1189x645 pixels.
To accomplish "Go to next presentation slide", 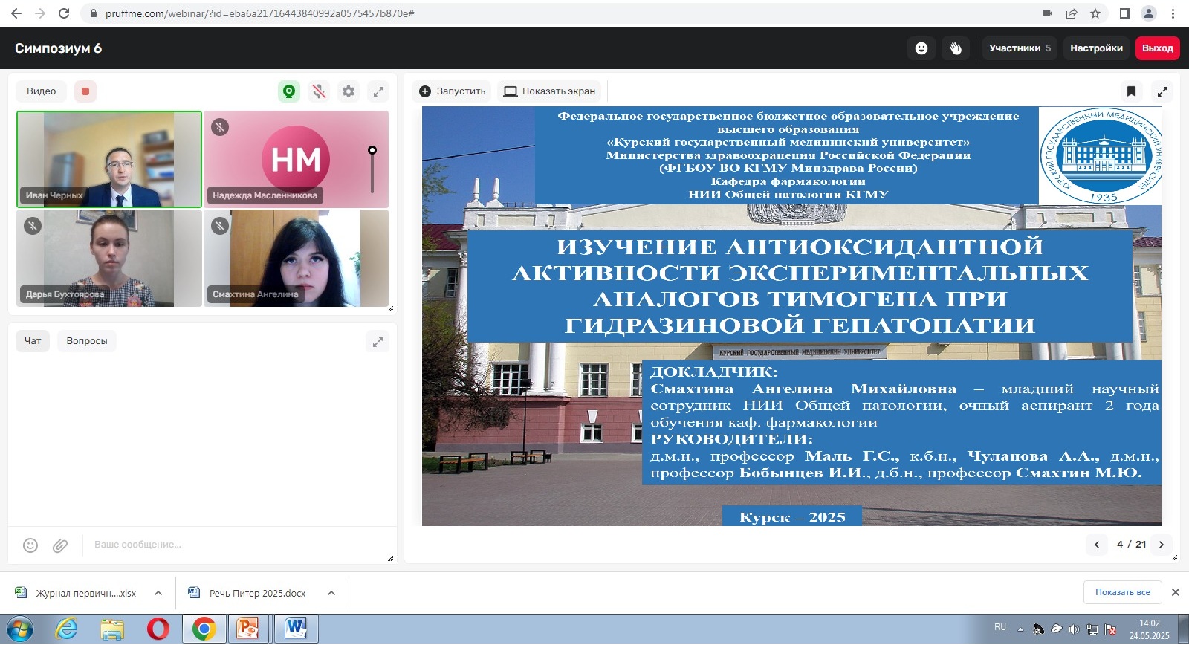I will [1162, 545].
